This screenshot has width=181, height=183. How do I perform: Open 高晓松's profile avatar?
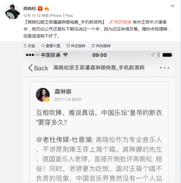(x=13, y=12)
